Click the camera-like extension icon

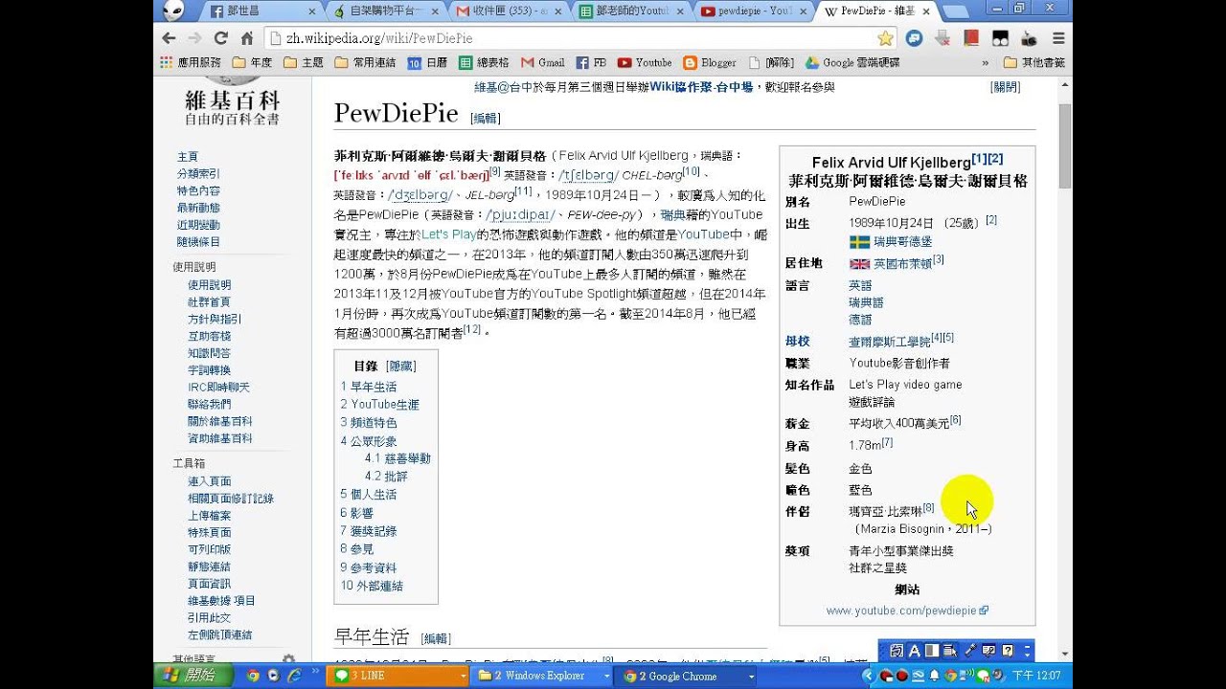pos(1029,38)
